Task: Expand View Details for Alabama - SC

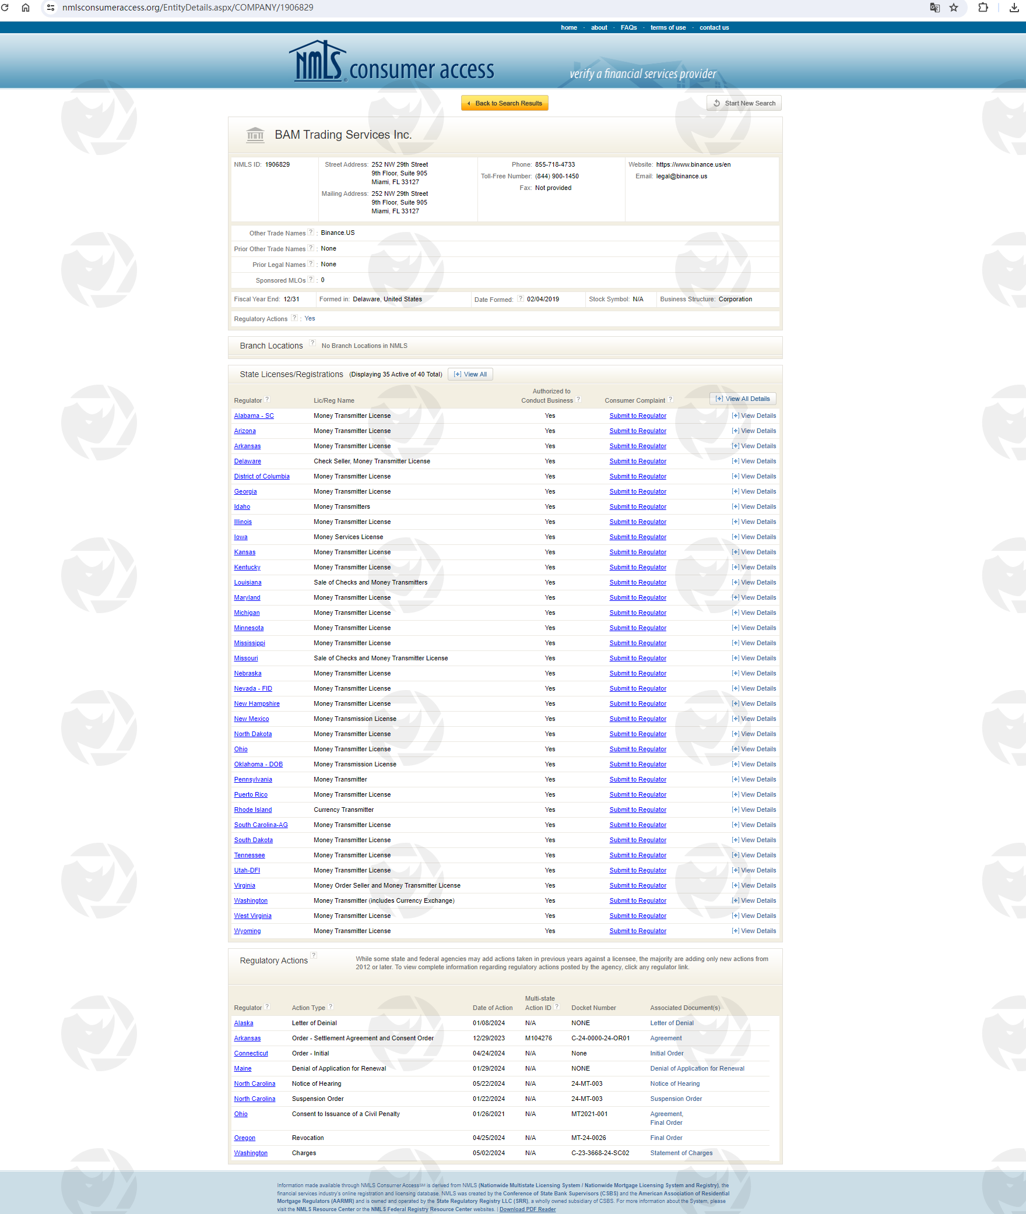Action: [x=754, y=416]
